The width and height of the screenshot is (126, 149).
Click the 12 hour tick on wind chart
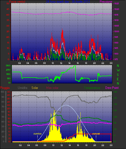61,63
